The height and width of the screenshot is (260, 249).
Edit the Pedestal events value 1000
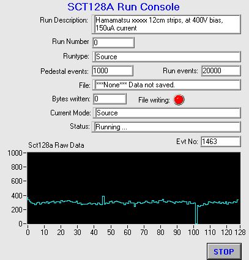113,71
